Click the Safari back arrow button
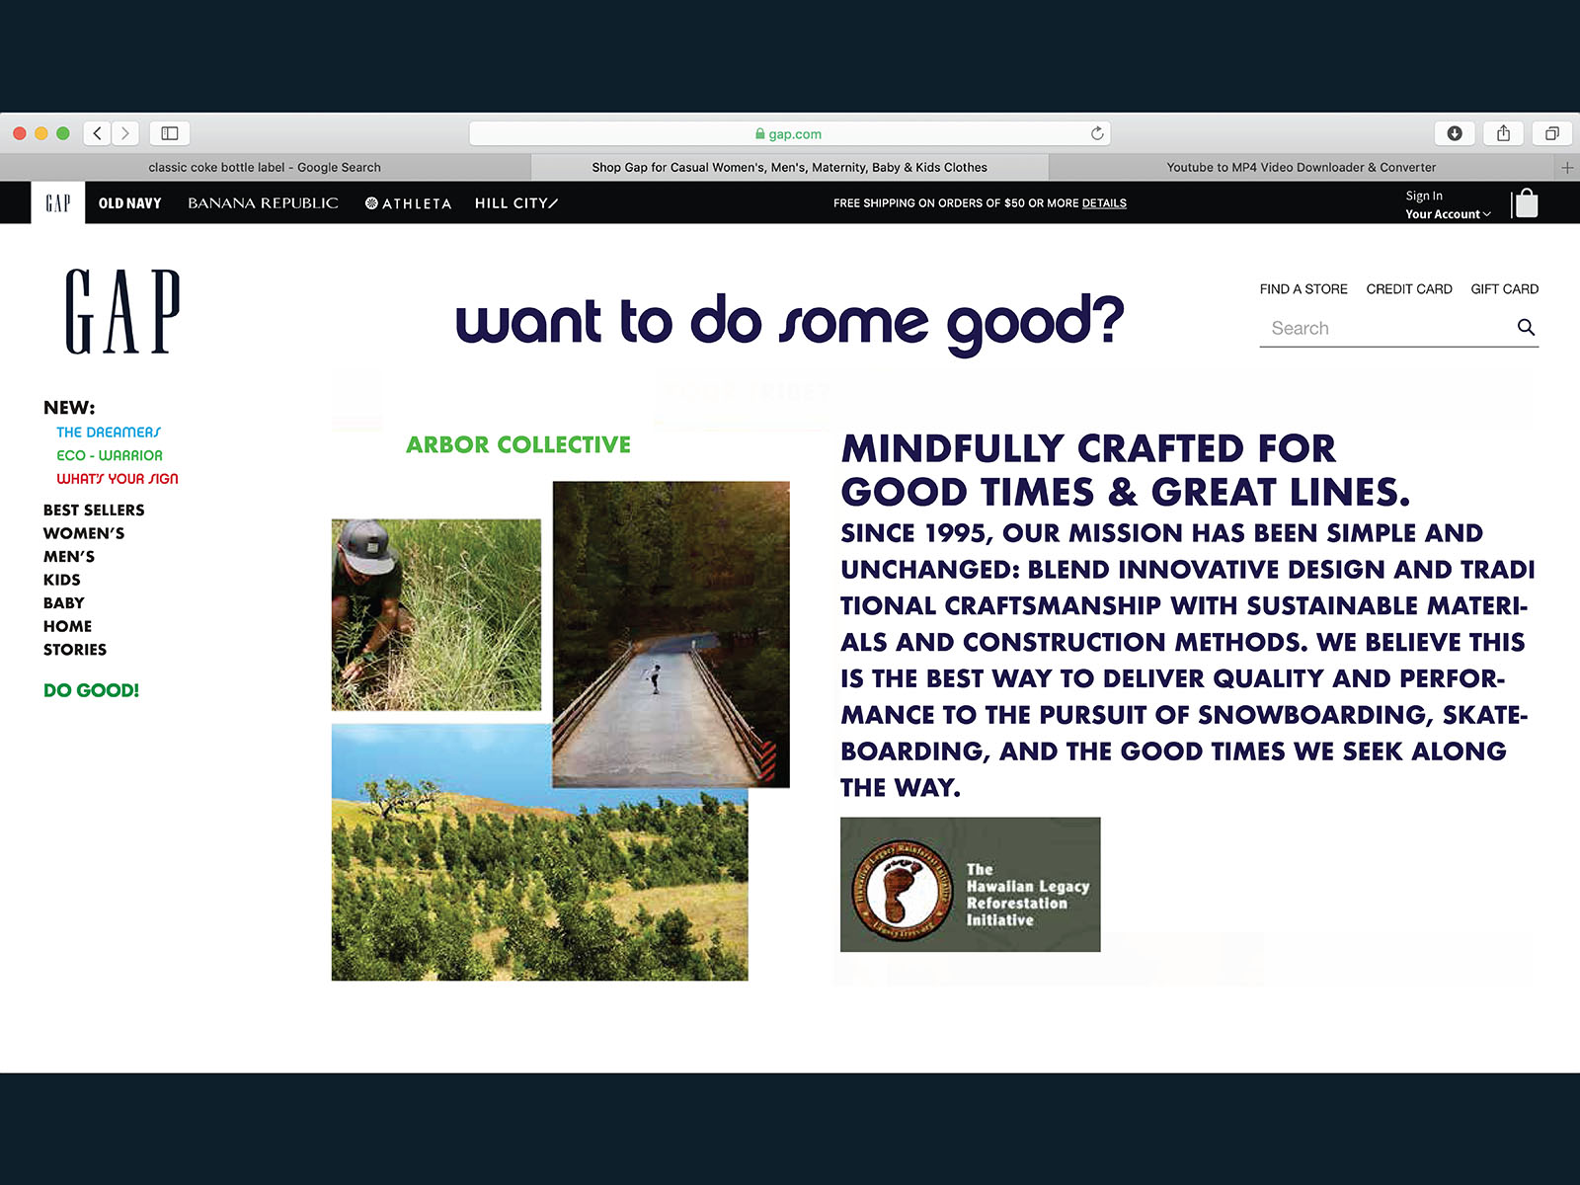This screenshot has height=1185, width=1580. pos(97,133)
